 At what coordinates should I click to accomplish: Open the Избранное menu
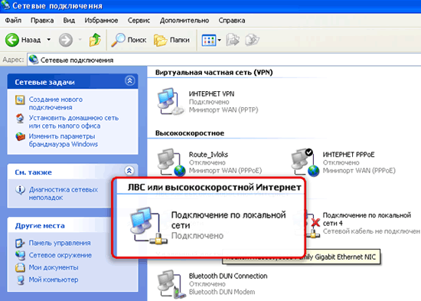(101, 21)
